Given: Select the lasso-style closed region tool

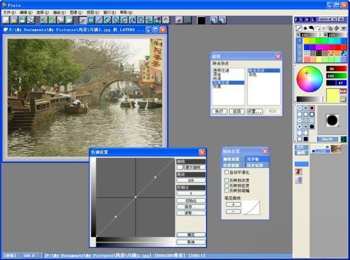Looking at the screenshot, I should pyautogui.click(x=141, y=20).
